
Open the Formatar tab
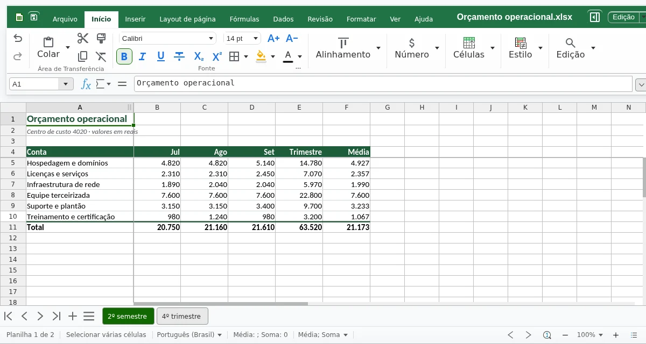tap(361, 19)
